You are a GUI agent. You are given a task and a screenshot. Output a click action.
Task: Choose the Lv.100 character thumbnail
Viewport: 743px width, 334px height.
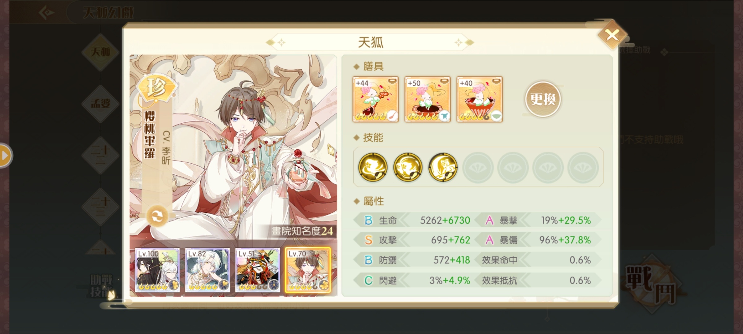pos(157,270)
